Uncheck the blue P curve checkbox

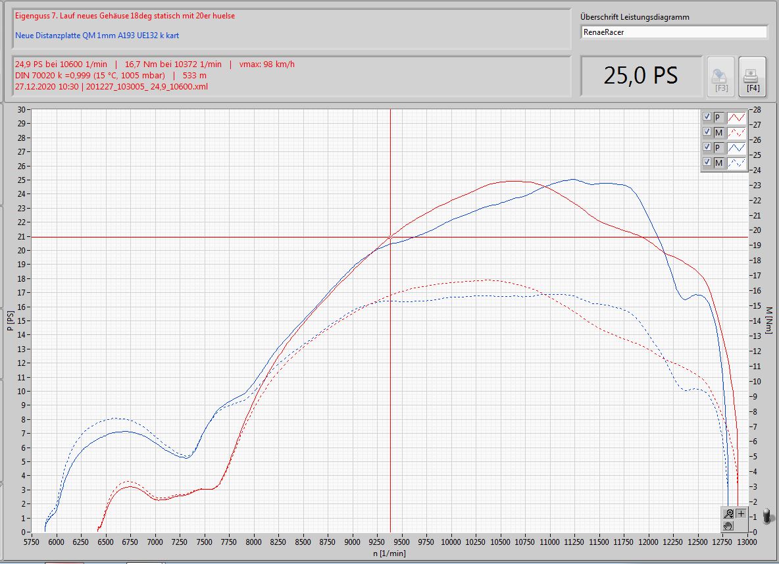click(707, 147)
